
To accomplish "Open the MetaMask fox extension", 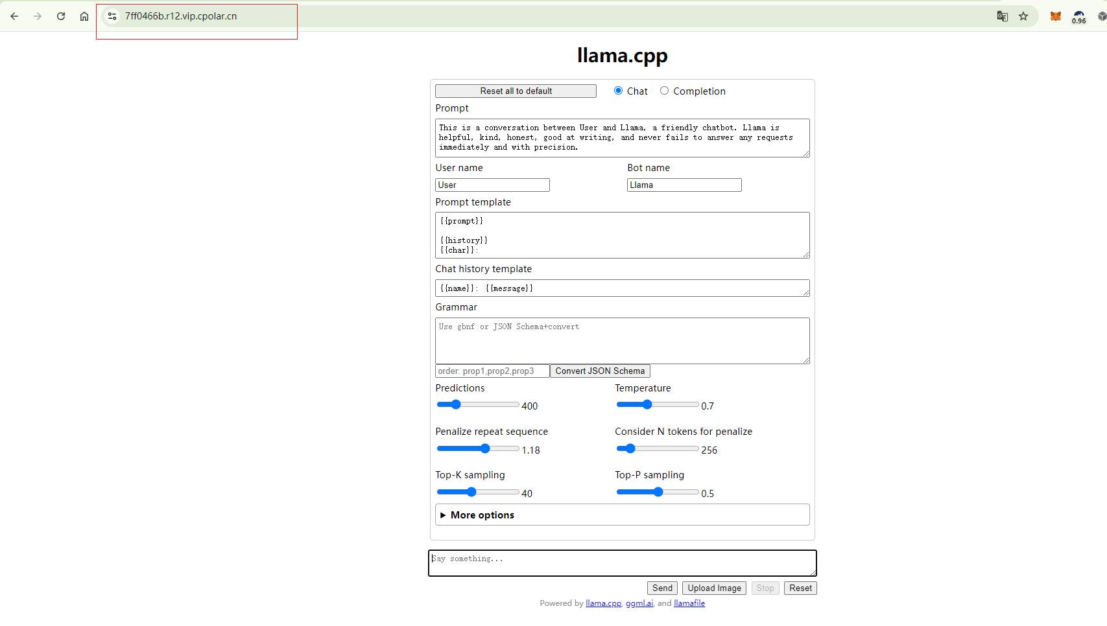I will pyautogui.click(x=1056, y=16).
